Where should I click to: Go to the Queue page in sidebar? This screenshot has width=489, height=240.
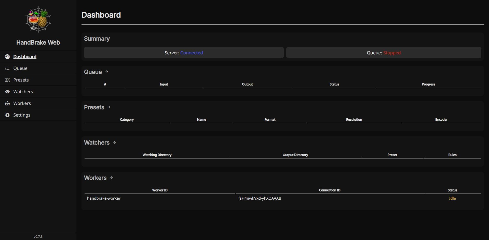pos(38,68)
